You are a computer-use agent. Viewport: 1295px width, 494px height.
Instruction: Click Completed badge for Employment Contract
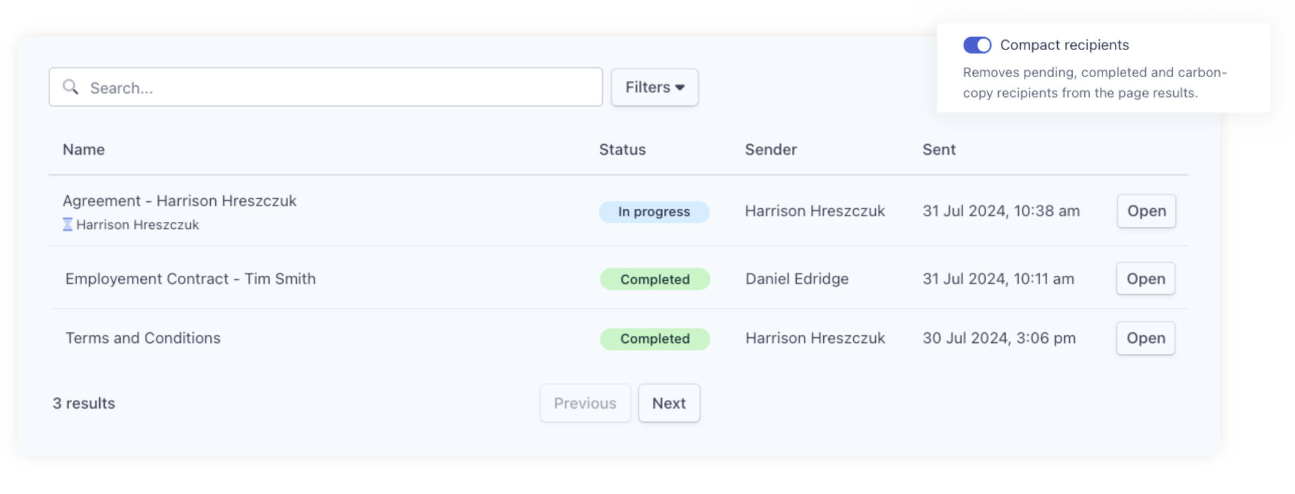655,280
